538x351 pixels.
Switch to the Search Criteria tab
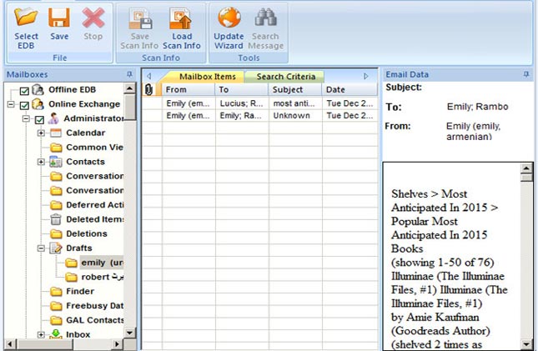(x=286, y=77)
